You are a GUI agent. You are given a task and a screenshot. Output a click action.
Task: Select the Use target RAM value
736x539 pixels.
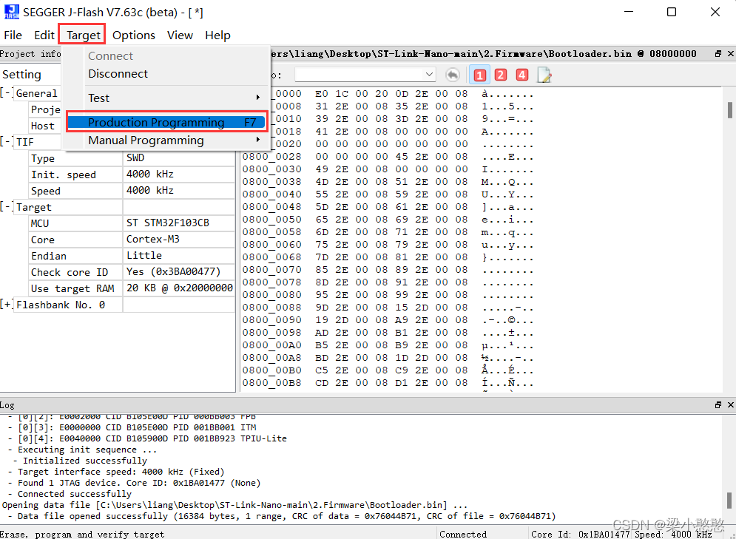(x=179, y=288)
